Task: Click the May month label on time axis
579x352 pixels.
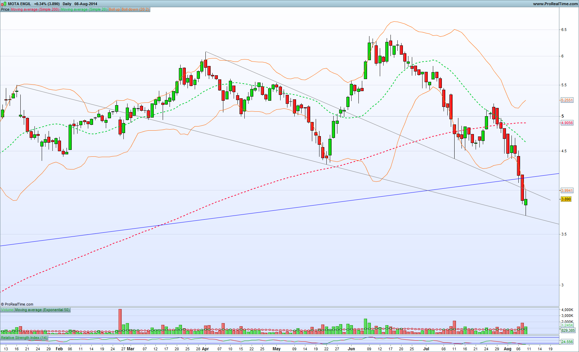Action: pyautogui.click(x=276, y=349)
